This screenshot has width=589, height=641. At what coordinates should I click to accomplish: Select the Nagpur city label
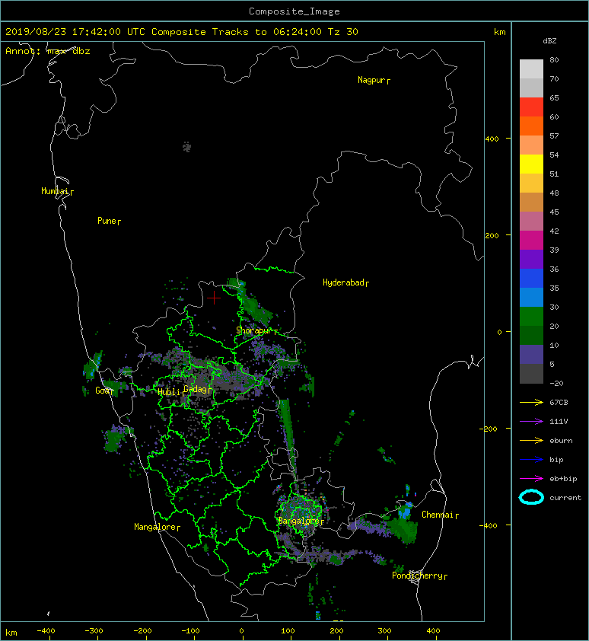[371, 80]
